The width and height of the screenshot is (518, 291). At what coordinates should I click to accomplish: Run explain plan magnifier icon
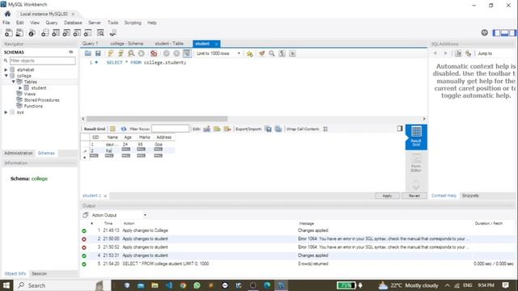[131, 53]
